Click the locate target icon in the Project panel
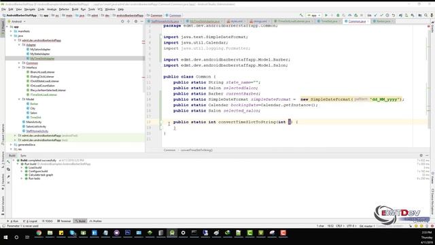The height and width of the screenshot is (245, 435). 122,21
